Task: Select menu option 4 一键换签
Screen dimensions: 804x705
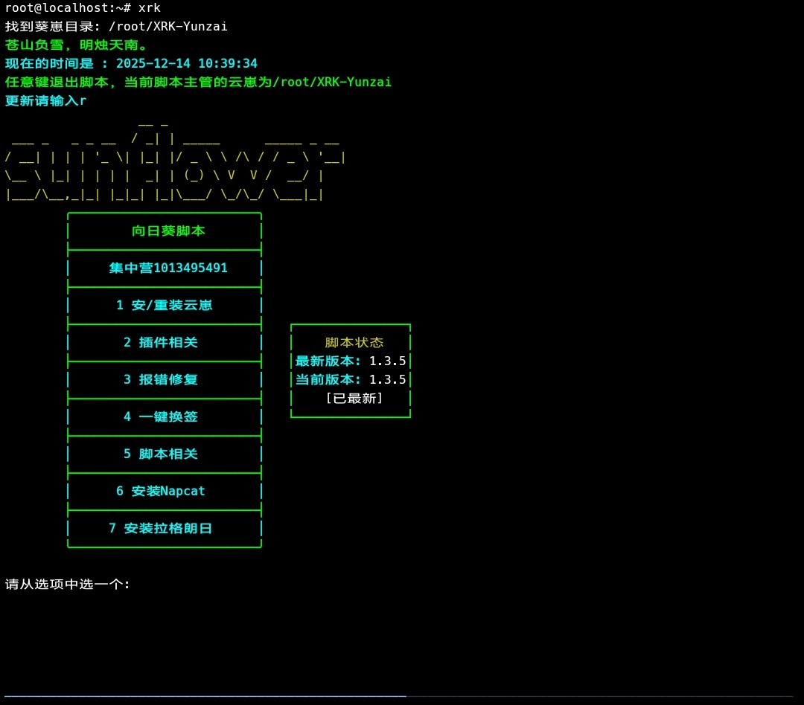Action: (161, 417)
